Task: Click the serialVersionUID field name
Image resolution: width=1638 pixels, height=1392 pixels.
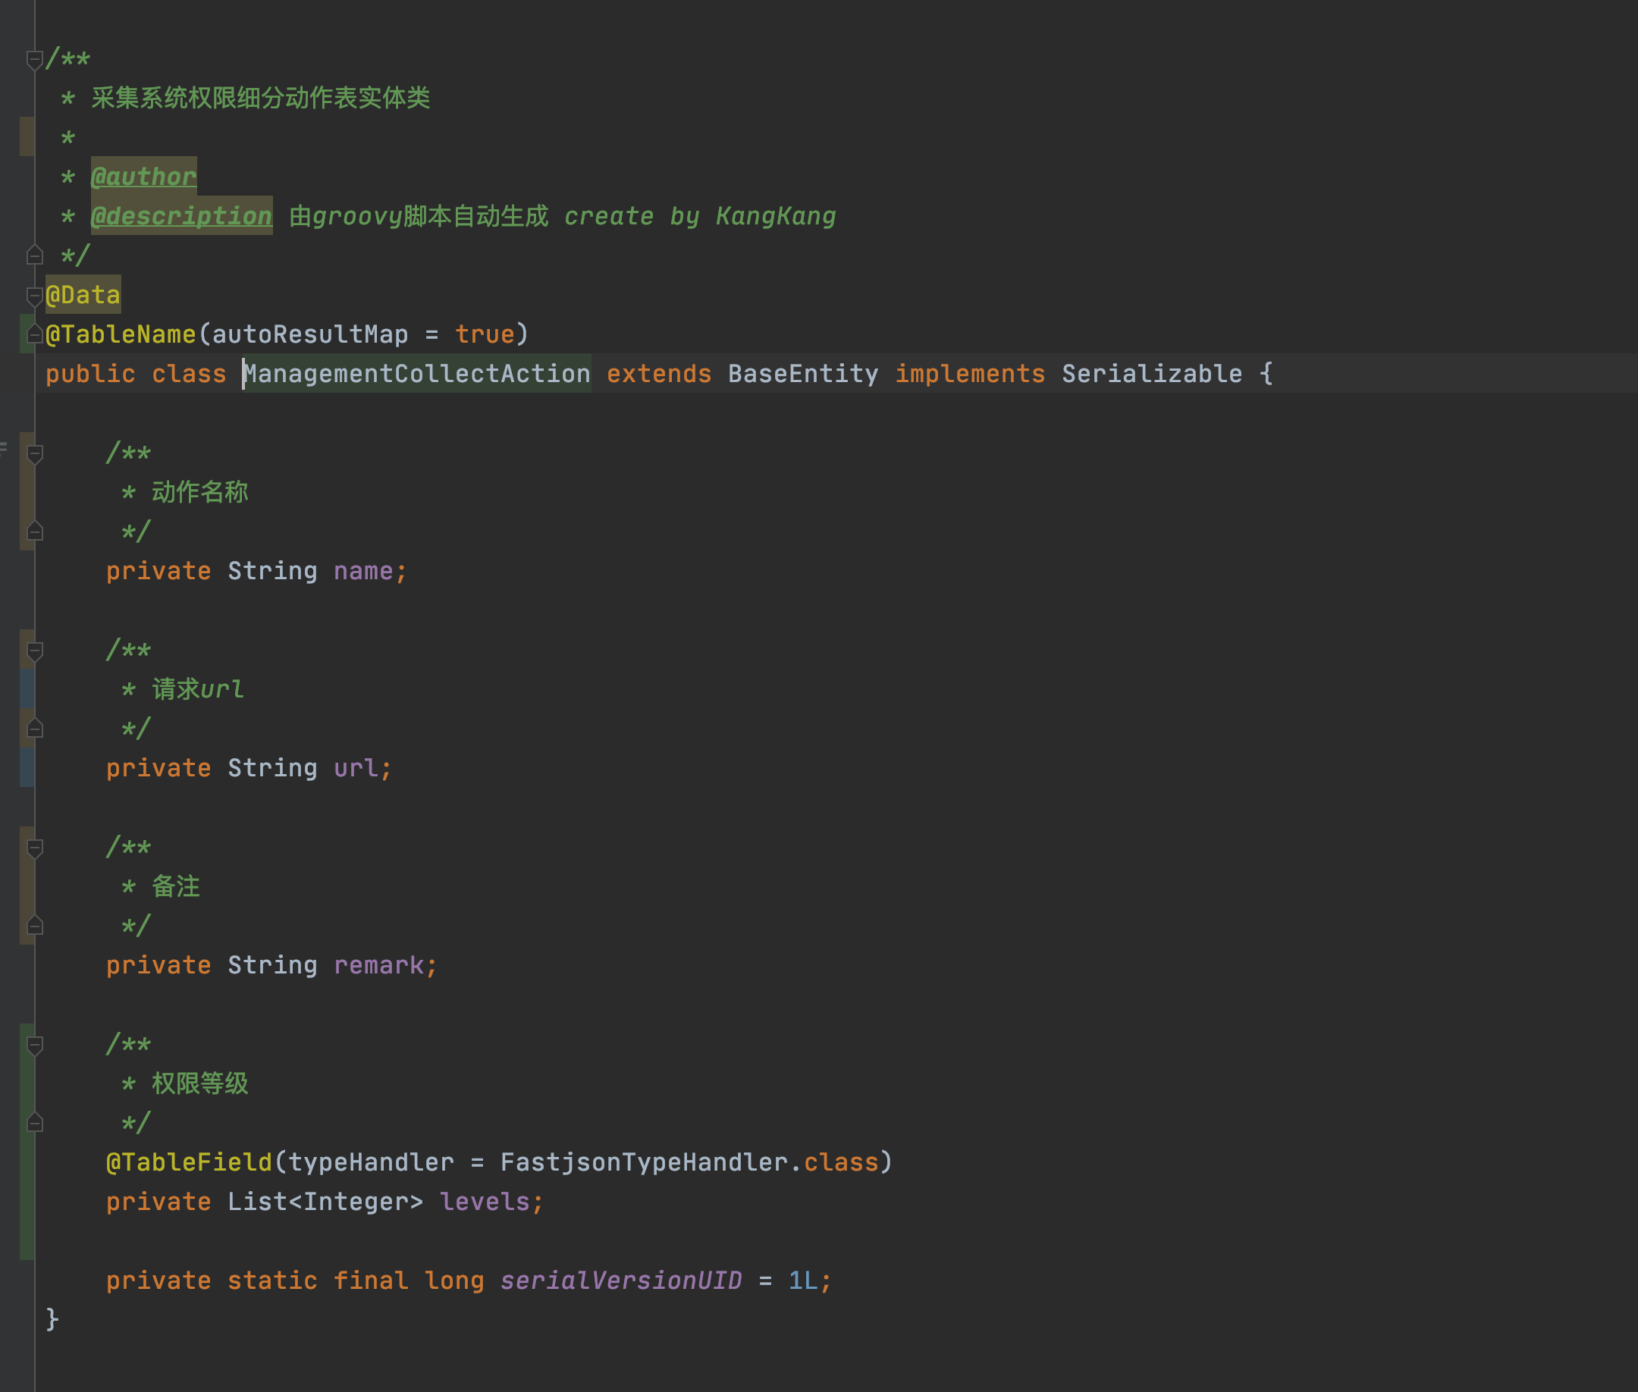Action: coord(621,1280)
